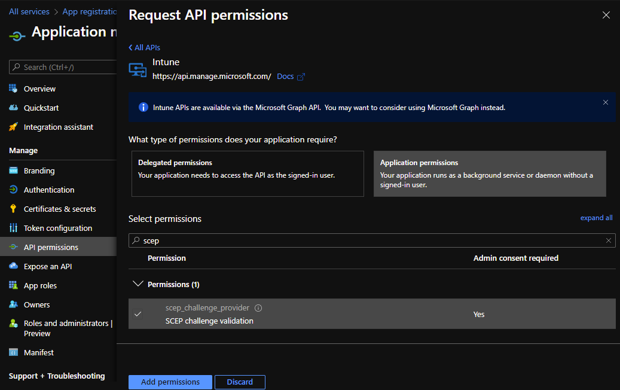Click the Quickstart cloud icon
The width and height of the screenshot is (620, 390).
point(13,108)
